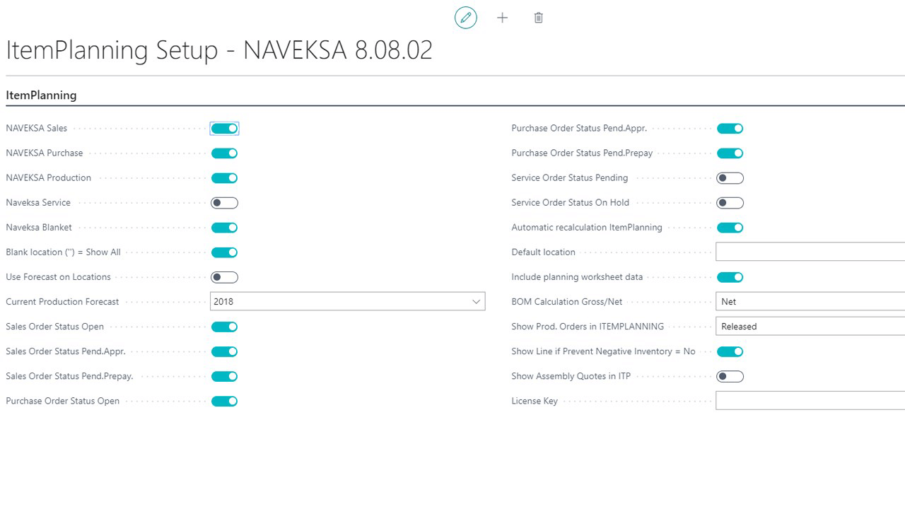Image resolution: width=905 pixels, height=509 pixels.
Task: Click the pencil edit icon
Action: 466,18
